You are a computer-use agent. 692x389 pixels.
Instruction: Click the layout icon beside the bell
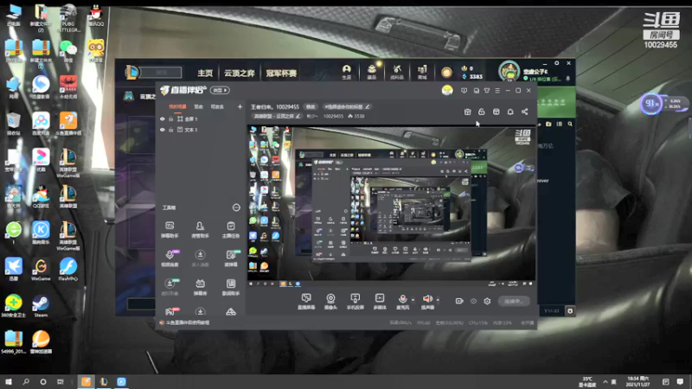(496, 112)
